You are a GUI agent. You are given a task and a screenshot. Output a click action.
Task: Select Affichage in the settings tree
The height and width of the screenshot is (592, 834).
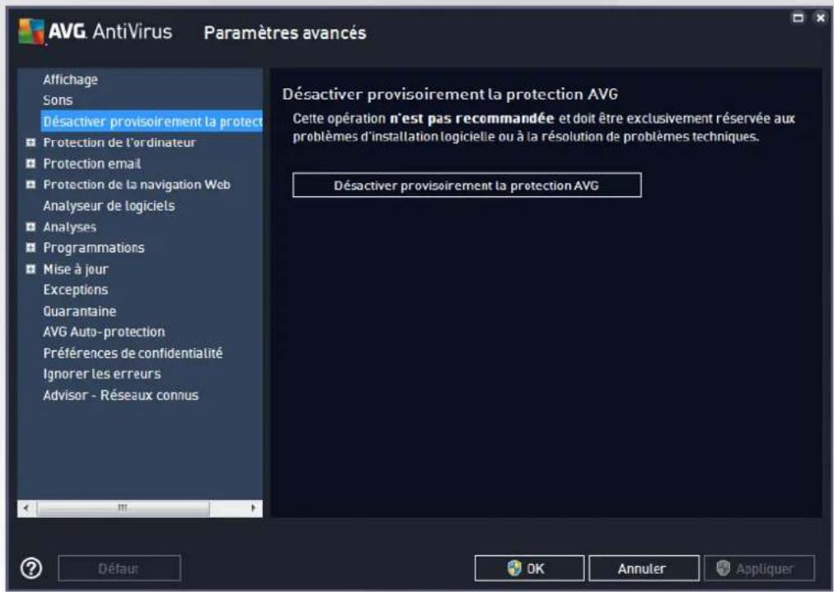coord(70,79)
